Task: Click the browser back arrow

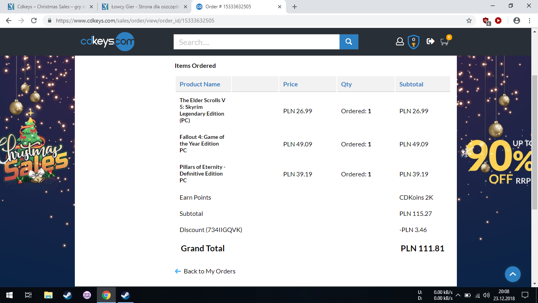Action: (x=9, y=21)
